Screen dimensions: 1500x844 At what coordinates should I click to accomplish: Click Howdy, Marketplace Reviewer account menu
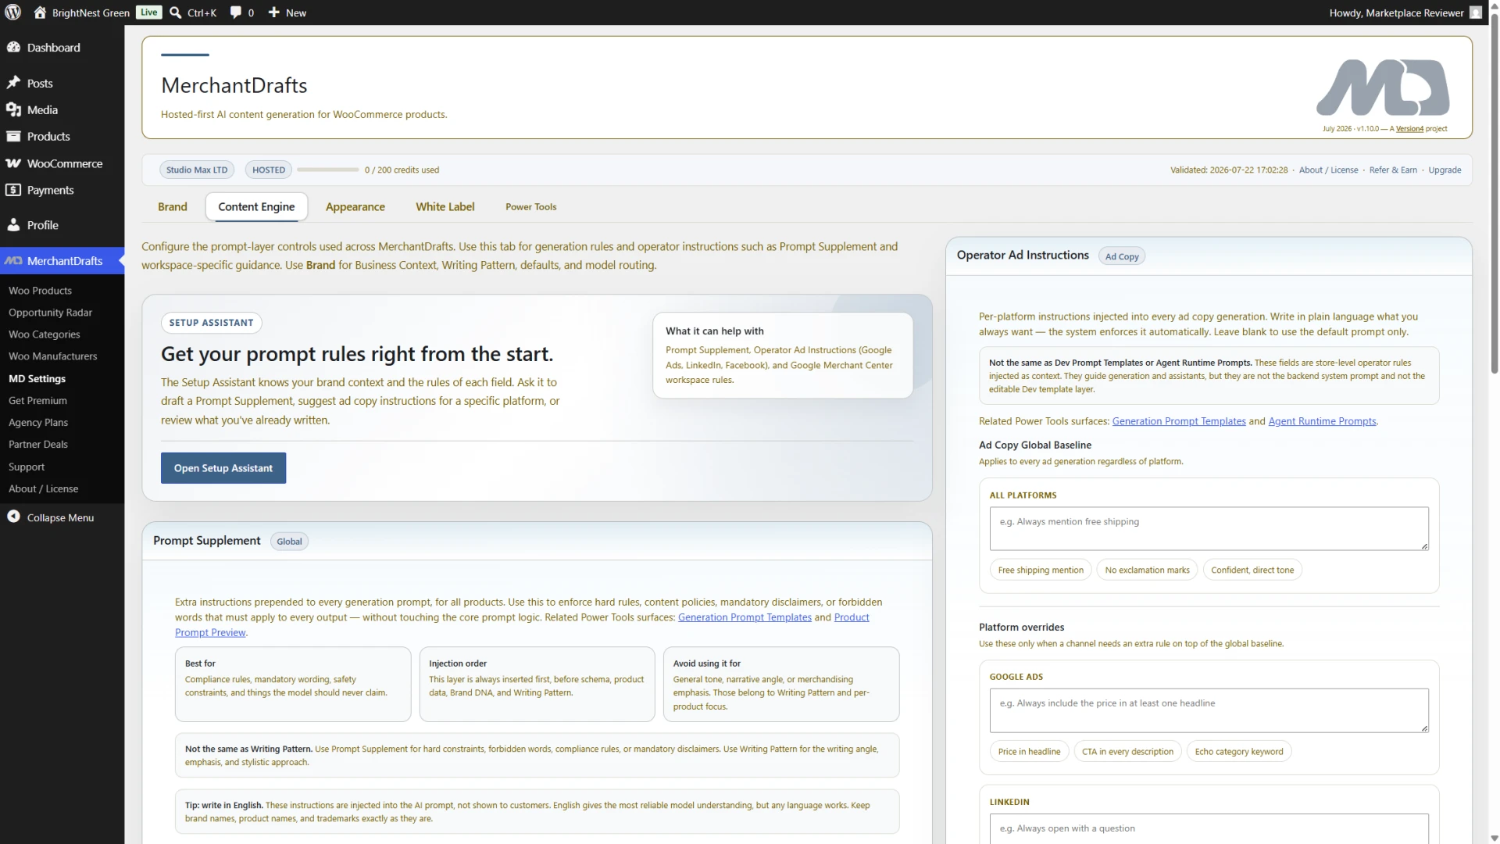[x=1405, y=13]
